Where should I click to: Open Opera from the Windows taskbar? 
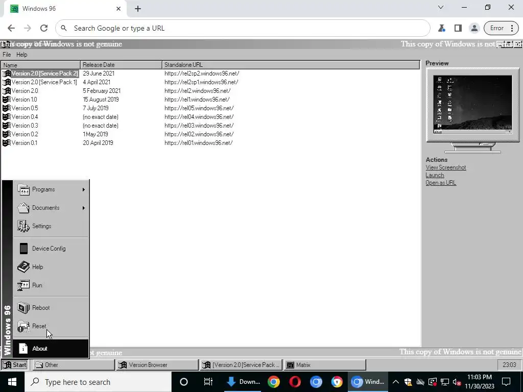point(295,382)
